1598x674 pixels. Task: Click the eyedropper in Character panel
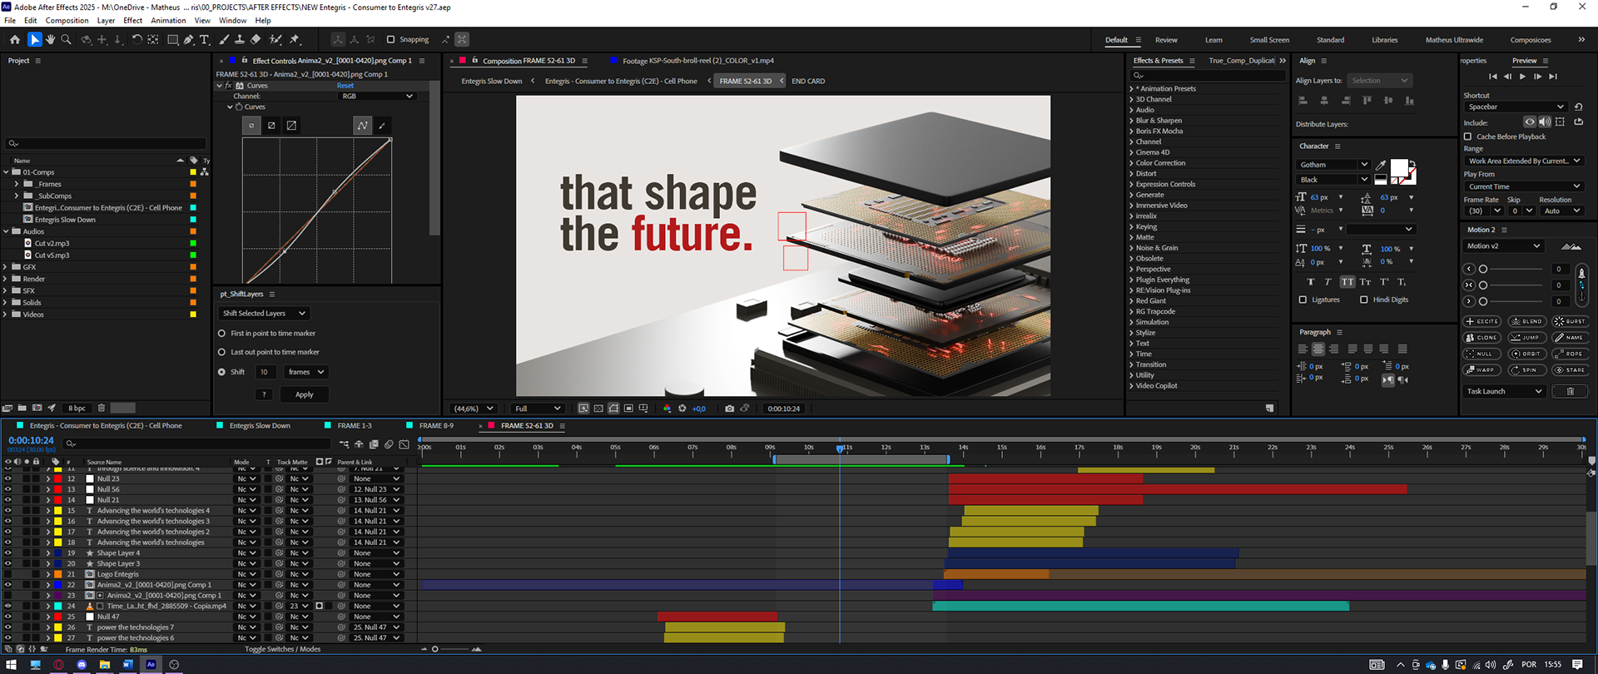tap(1381, 165)
